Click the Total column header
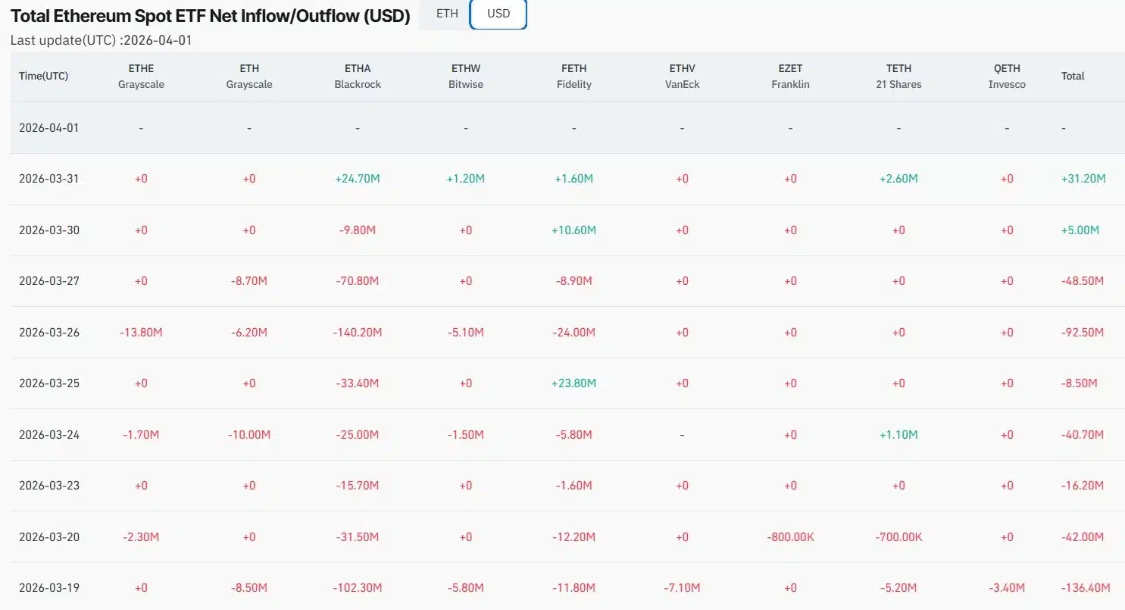 tap(1073, 76)
